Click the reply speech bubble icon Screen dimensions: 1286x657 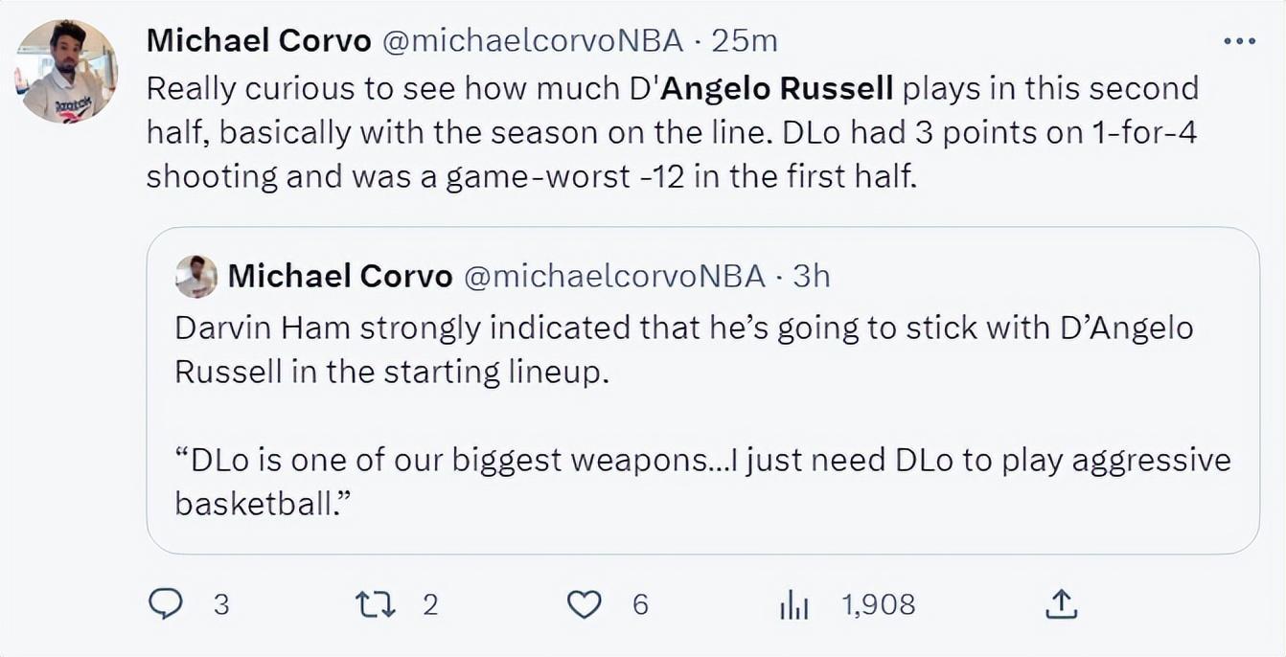click(x=167, y=604)
